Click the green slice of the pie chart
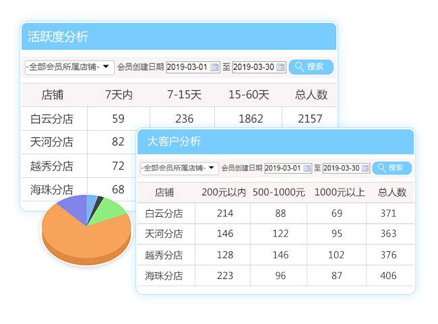 pyautogui.click(x=111, y=207)
